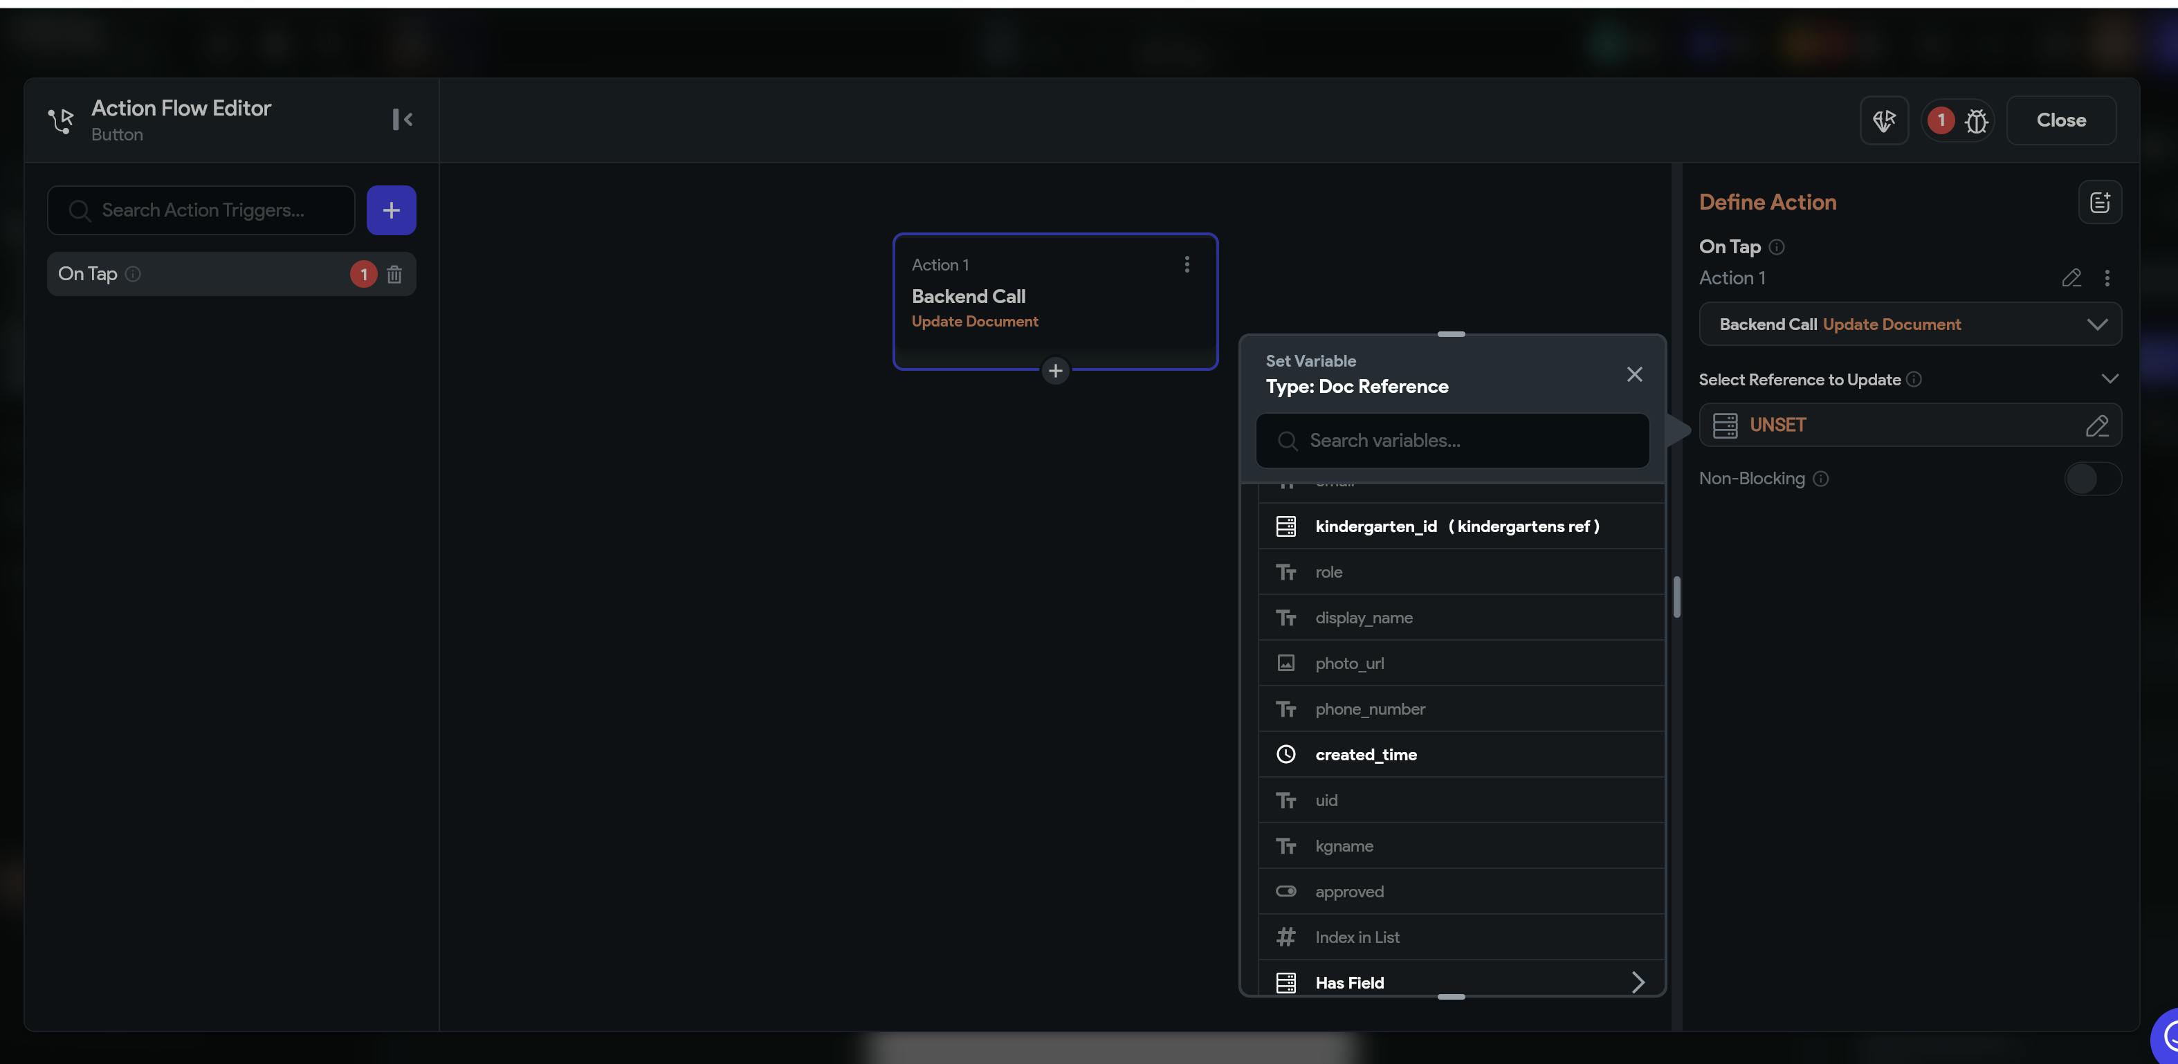Screen dimensions: 2178x1064
Task: Close the Set Variable popup
Action: click(1633, 374)
